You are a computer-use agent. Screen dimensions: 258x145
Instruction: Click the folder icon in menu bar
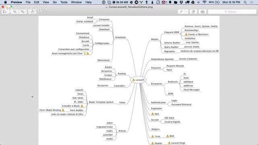[176, 2]
